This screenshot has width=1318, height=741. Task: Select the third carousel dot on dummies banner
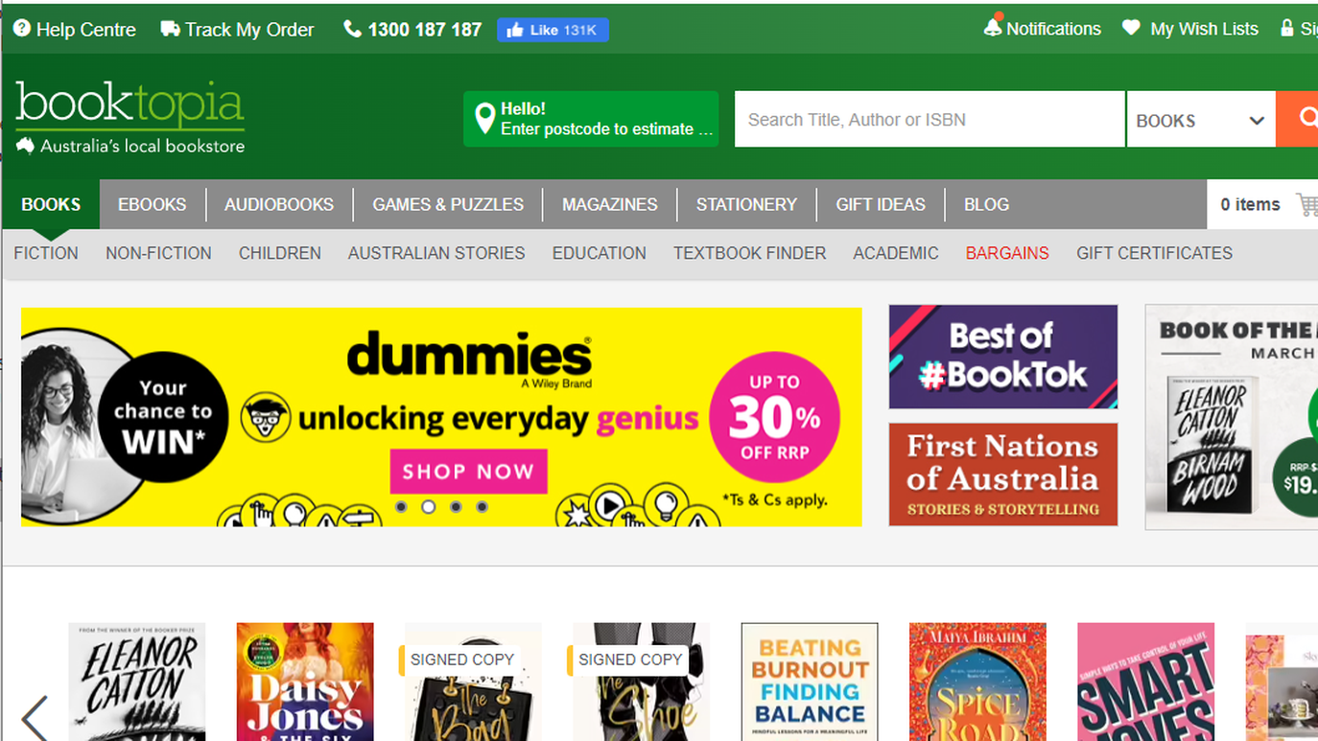[x=456, y=506]
